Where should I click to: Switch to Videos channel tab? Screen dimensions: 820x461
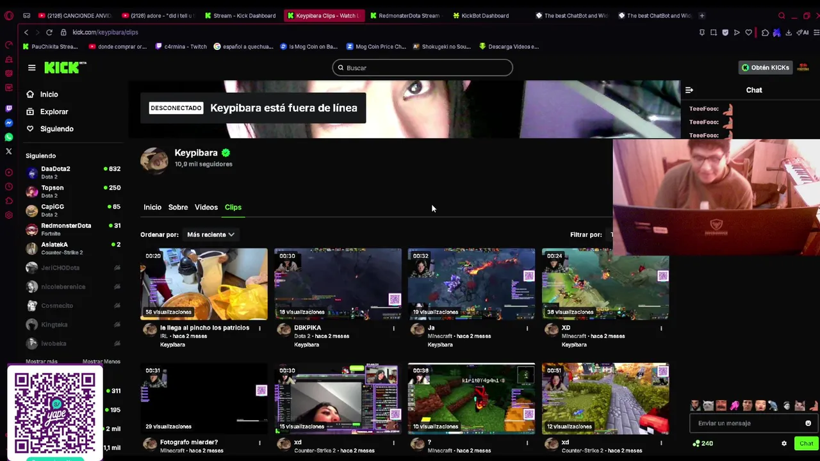(x=206, y=207)
